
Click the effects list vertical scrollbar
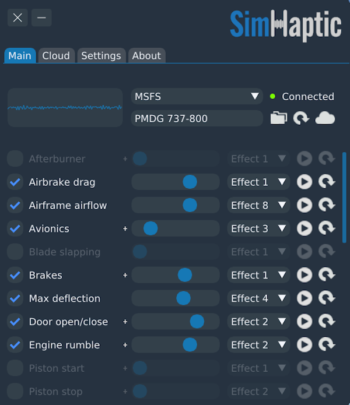coord(344,198)
